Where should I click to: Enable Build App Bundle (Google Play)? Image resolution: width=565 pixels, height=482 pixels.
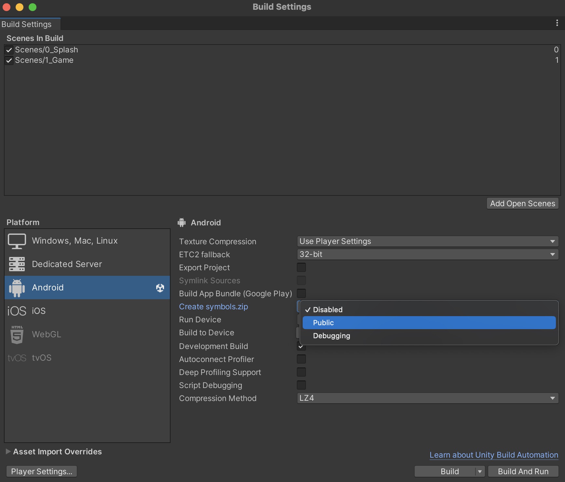[x=301, y=293]
